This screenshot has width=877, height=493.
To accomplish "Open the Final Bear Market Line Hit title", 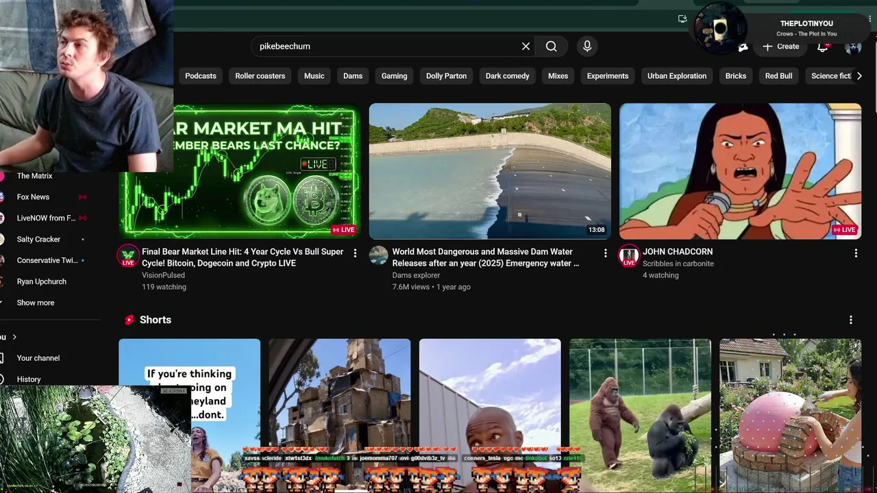I will pyautogui.click(x=243, y=257).
